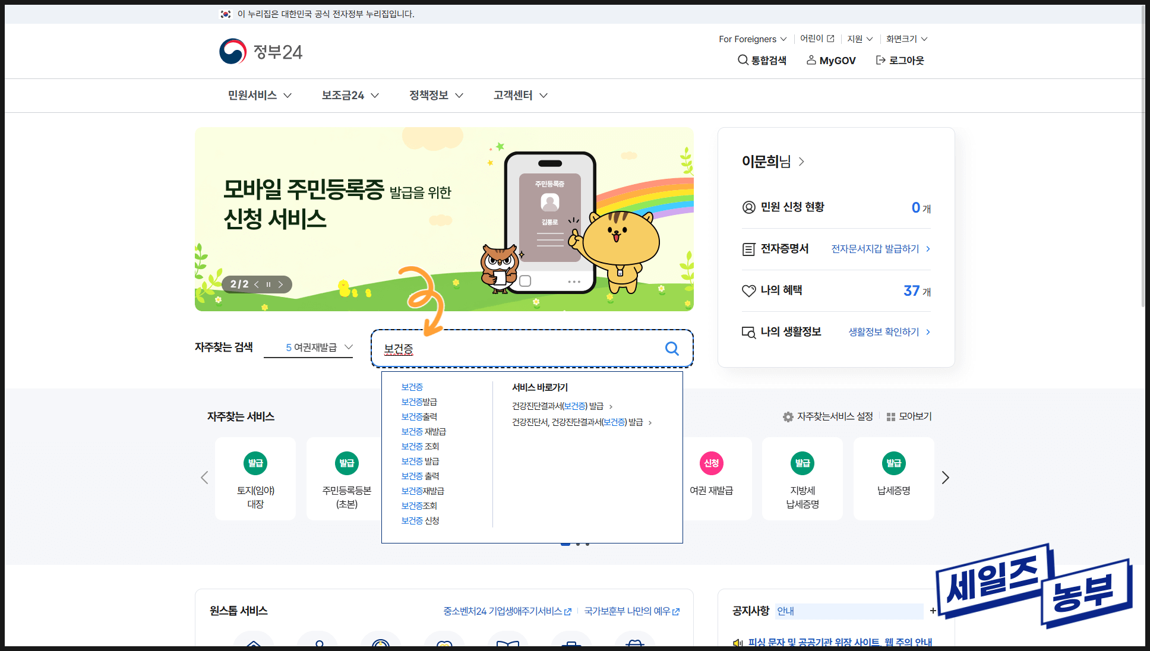Click 발급 icon for 납세증명
This screenshot has width=1150, height=651.
(x=893, y=463)
